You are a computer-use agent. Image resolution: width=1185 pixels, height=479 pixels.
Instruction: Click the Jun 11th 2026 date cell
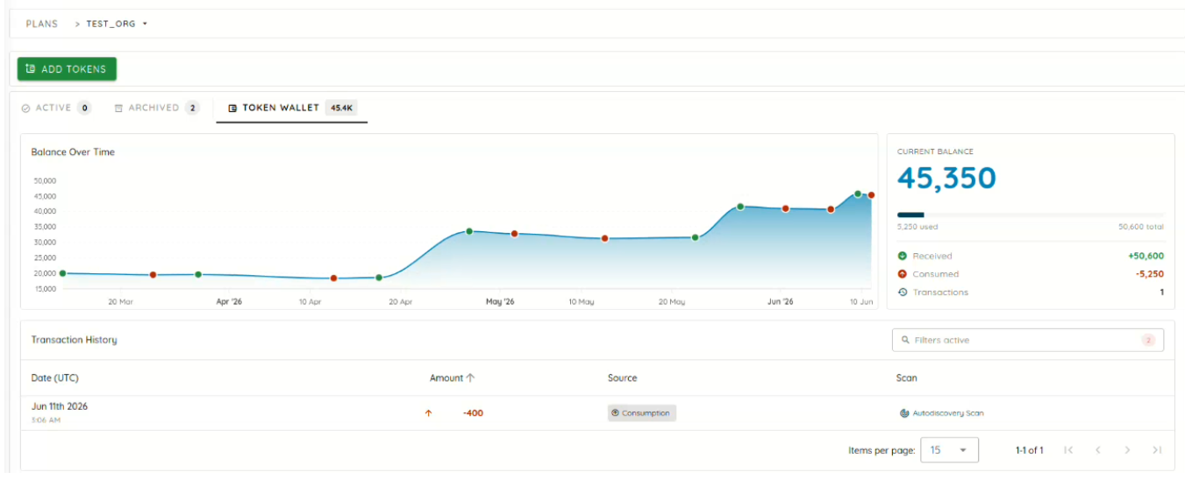tap(59, 406)
